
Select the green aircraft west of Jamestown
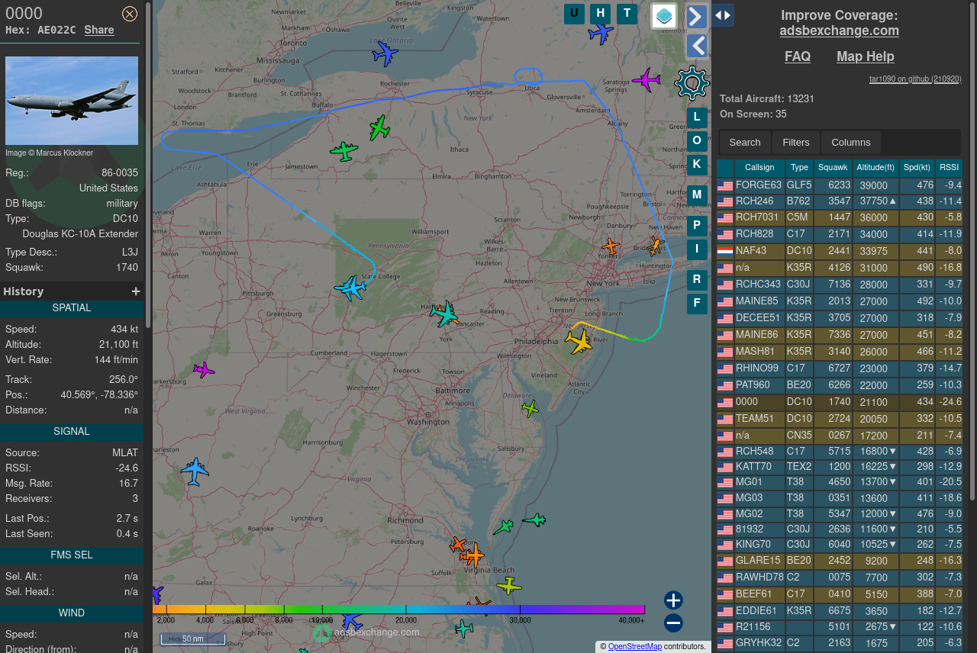(344, 151)
